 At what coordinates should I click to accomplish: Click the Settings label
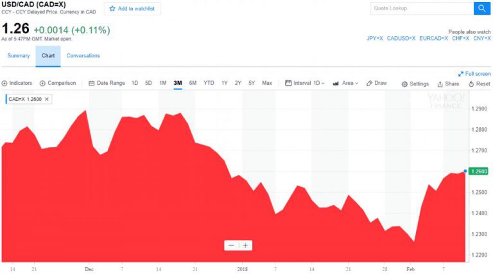coord(419,84)
